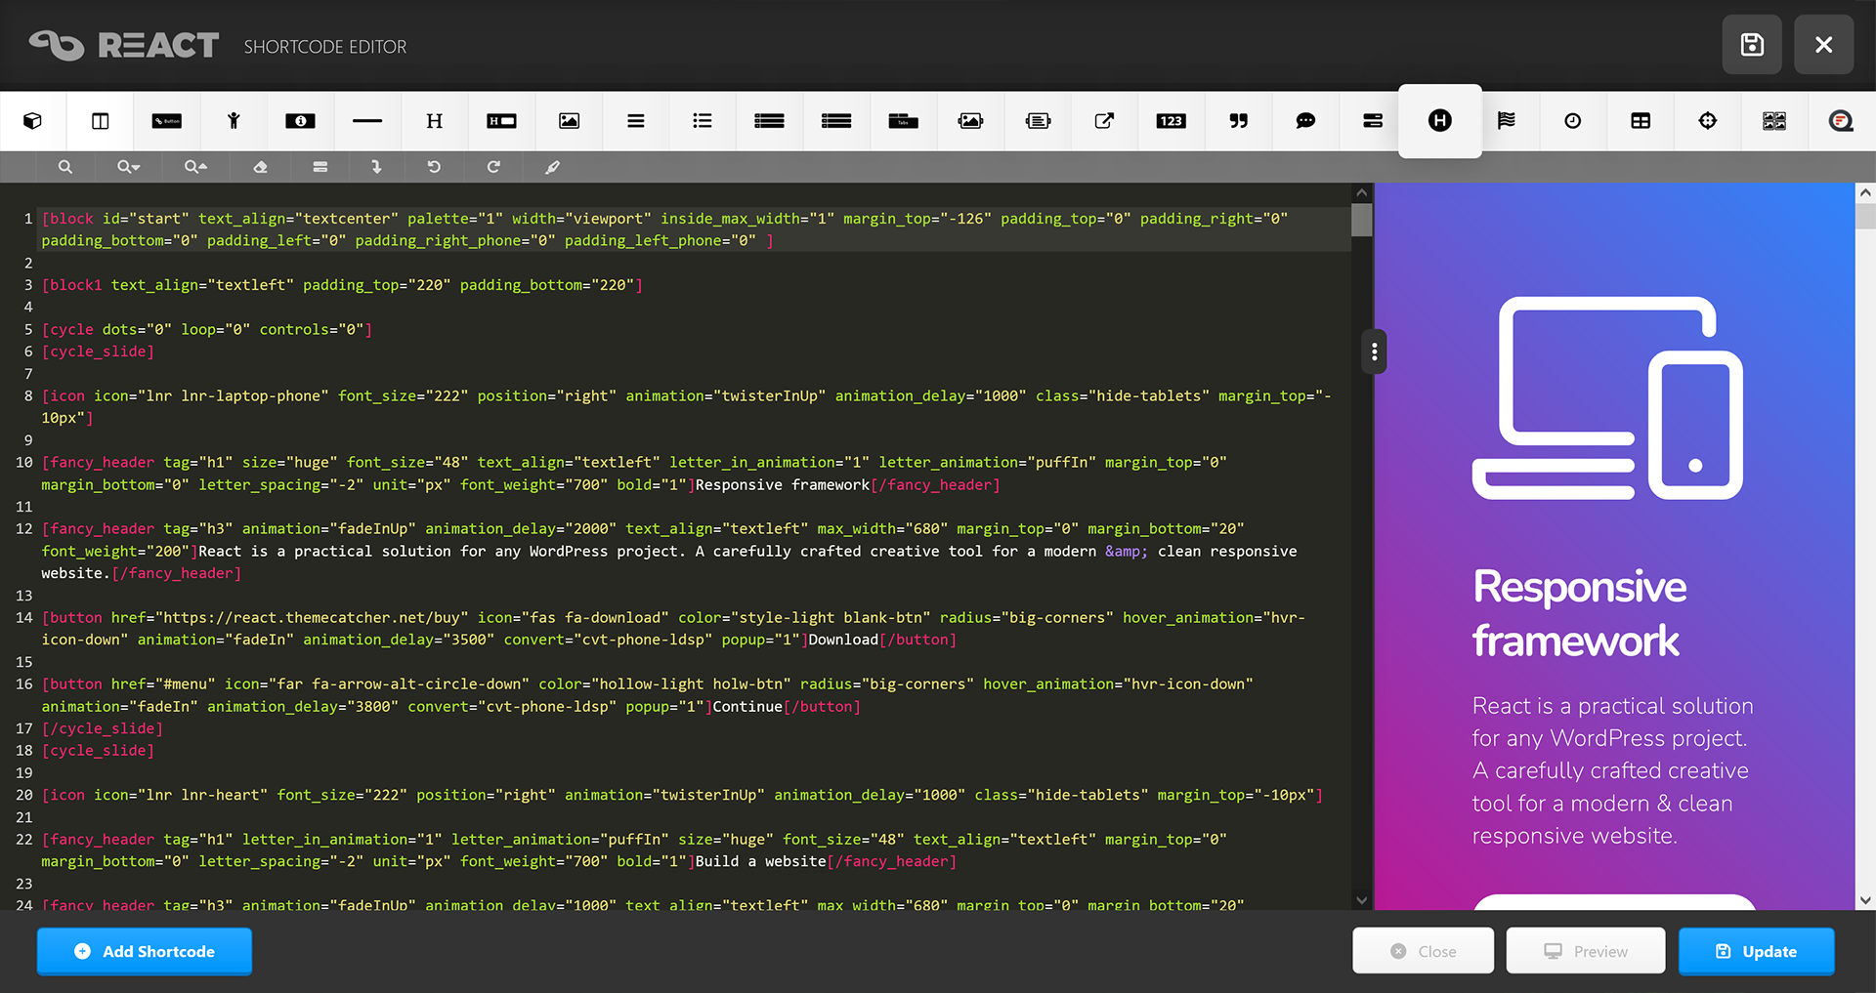Insert a columns layout shortcode
This screenshot has height=993, width=1876.
pos(101,121)
